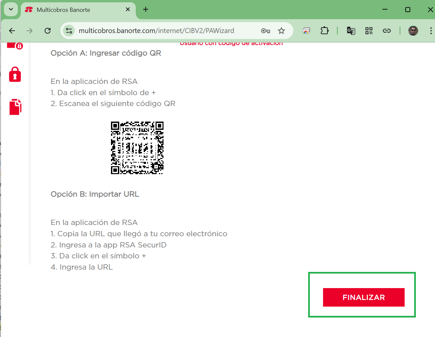Reload the Multicobros page
Screen dimensions: 435x337
48,31
